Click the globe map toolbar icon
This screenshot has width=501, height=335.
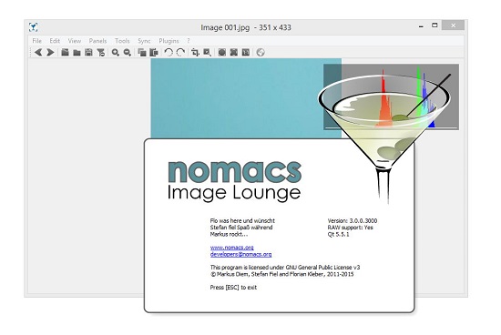pos(261,53)
